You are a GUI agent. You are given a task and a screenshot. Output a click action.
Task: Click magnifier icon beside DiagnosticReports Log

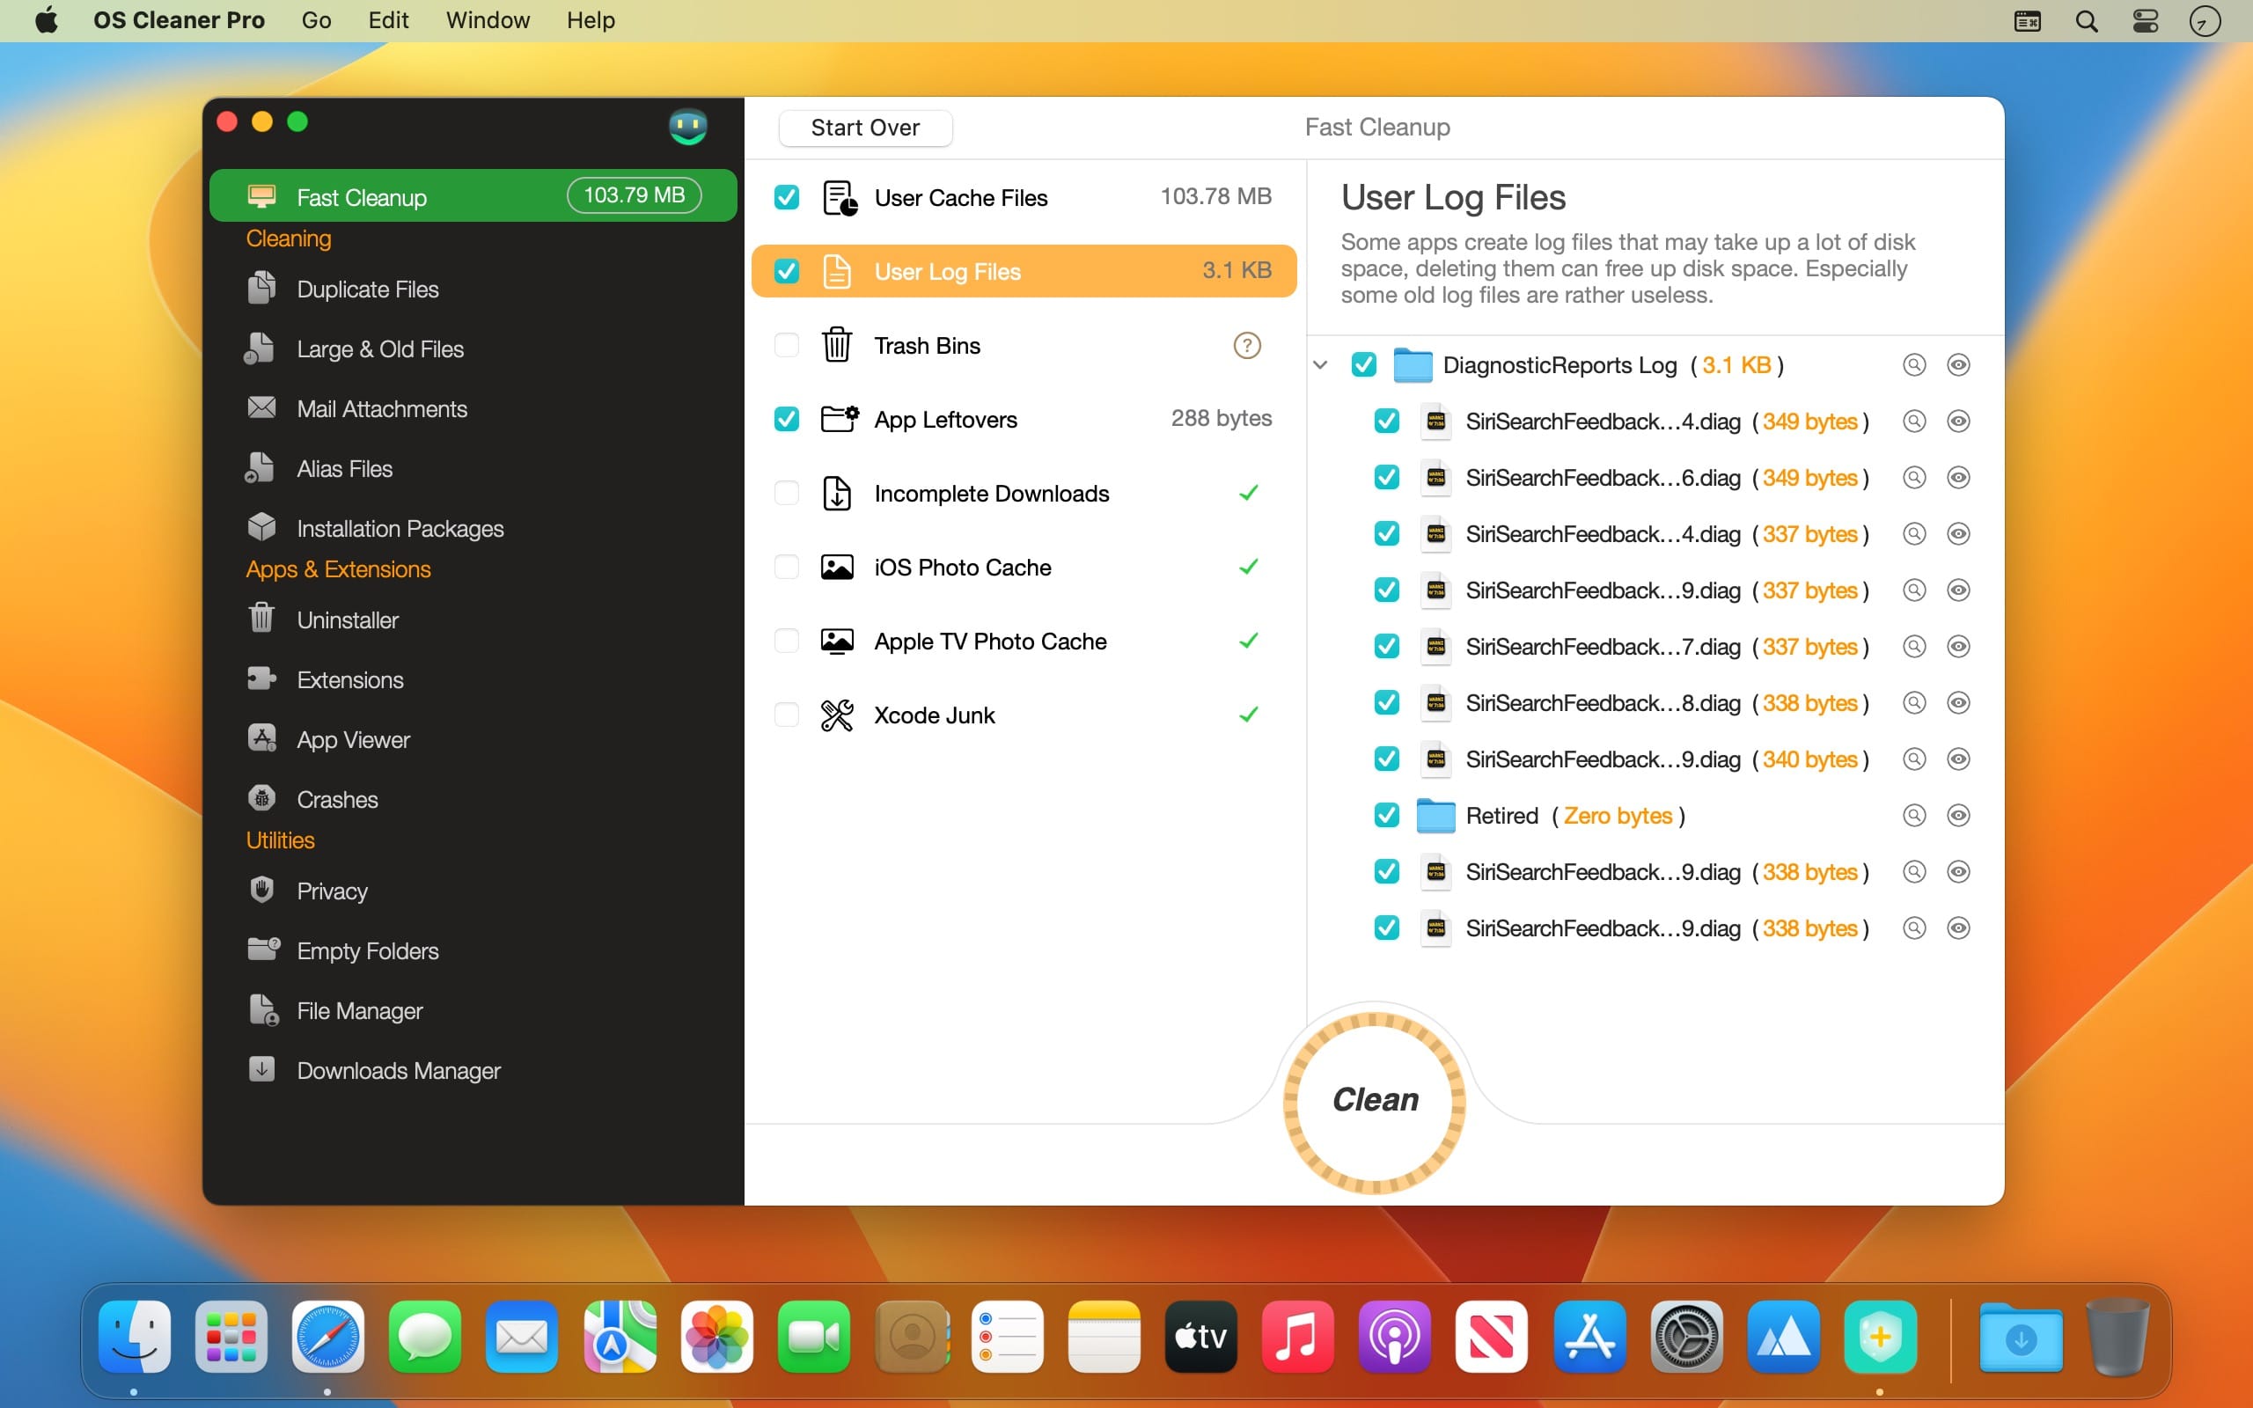[x=1913, y=365]
